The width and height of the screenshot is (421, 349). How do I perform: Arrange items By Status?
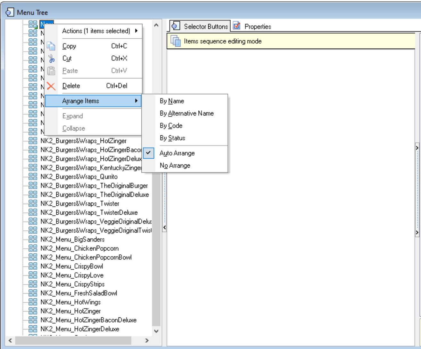pos(172,138)
